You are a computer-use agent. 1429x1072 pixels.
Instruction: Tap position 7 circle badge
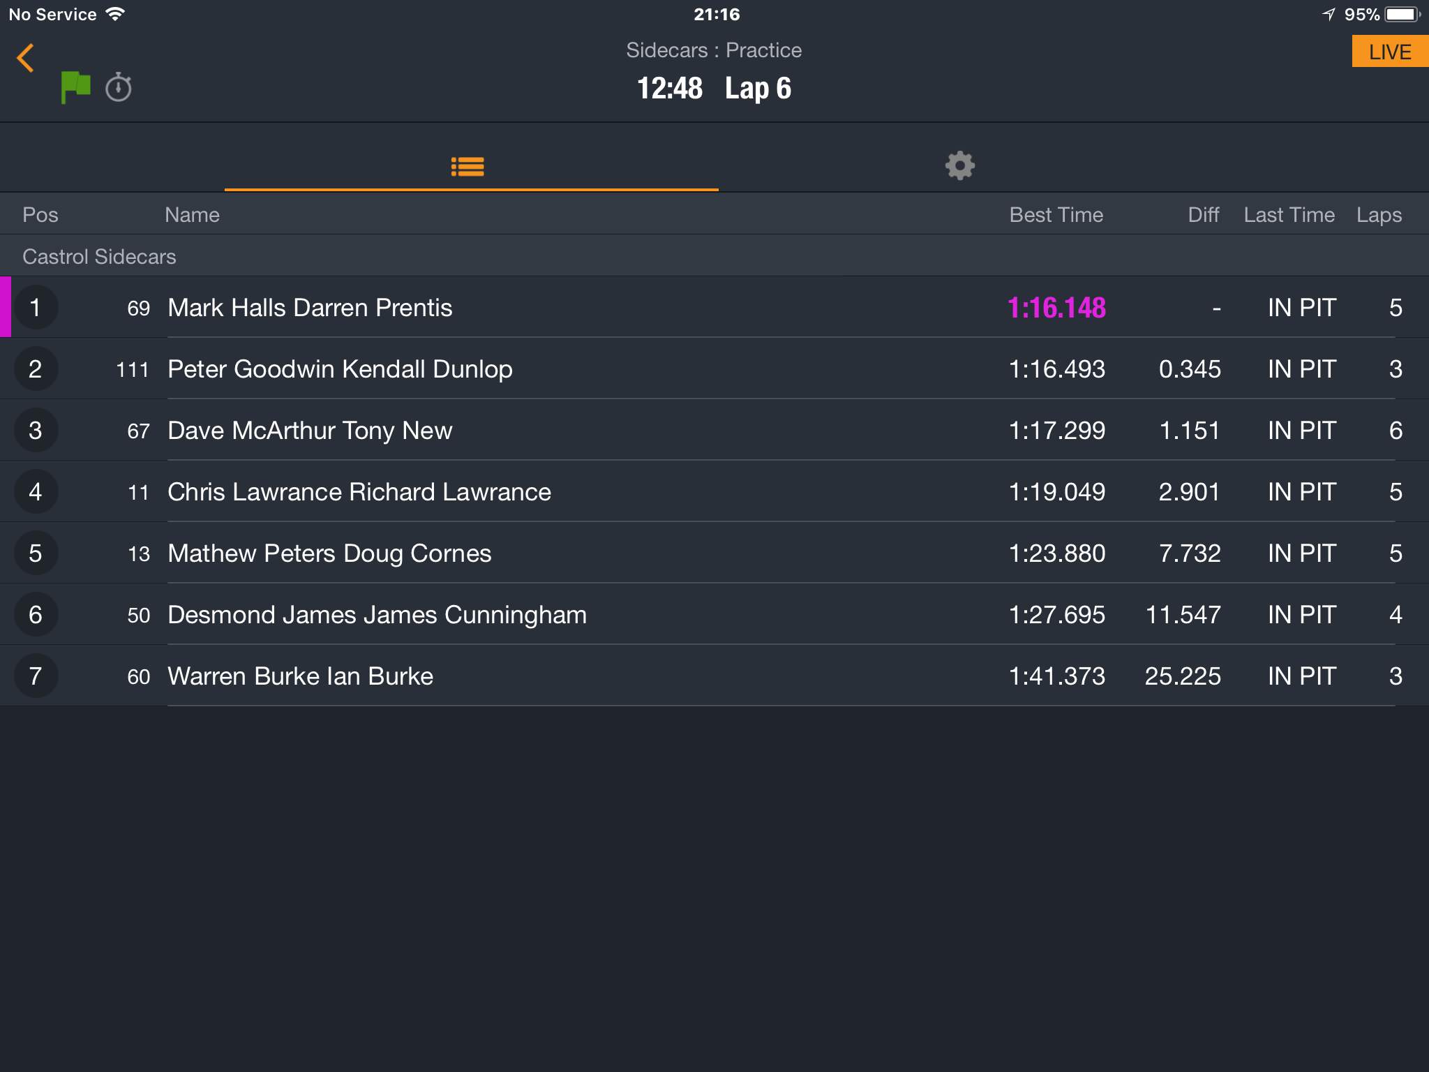tap(36, 676)
